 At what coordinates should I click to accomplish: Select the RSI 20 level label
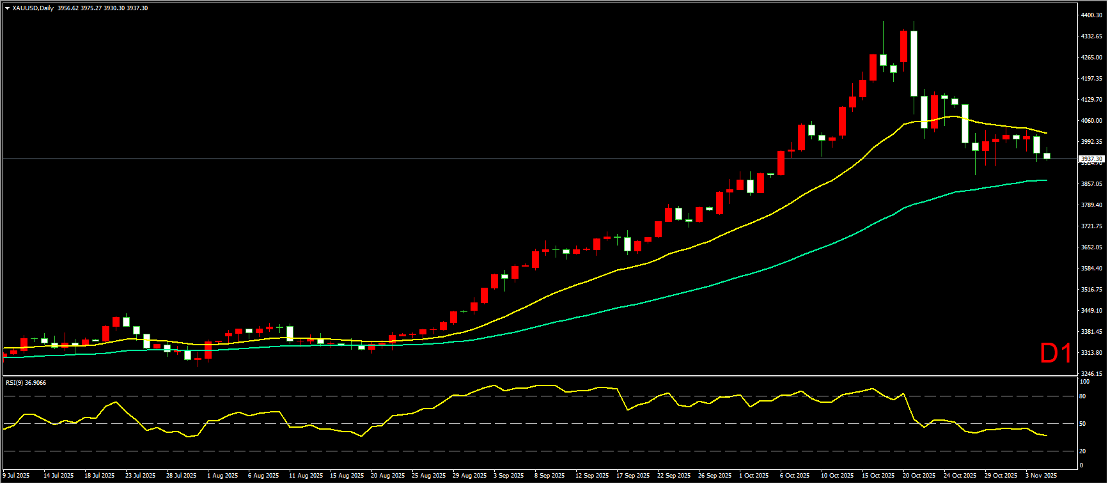pyautogui.click(x=1082, y=451)
